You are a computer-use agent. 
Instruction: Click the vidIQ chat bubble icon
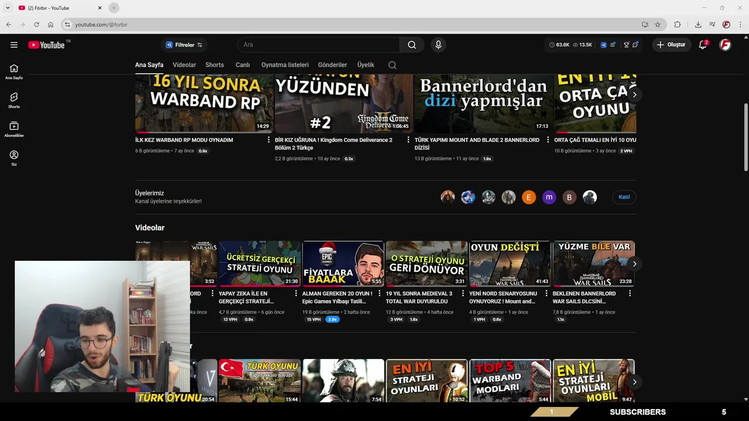635,45
